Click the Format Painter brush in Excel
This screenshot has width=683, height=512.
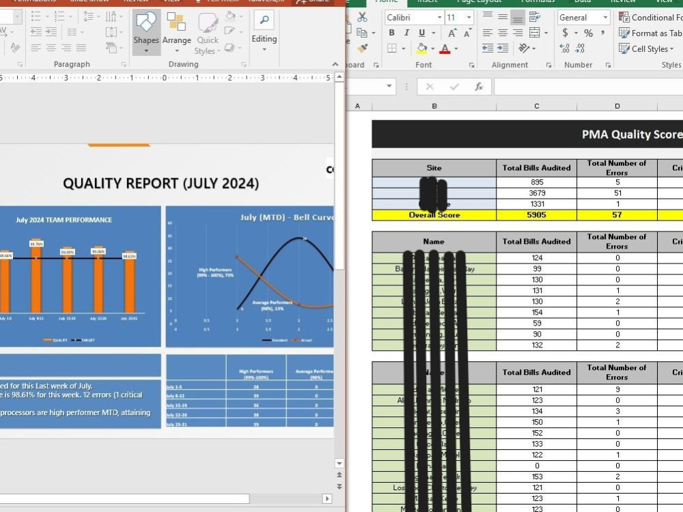click(x=362, y=48)
